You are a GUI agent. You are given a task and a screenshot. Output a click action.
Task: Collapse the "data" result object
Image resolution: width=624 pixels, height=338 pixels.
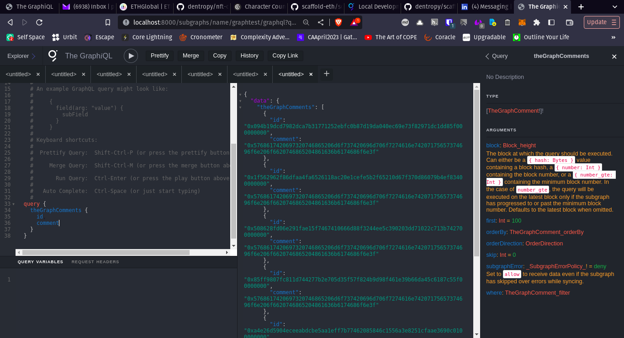(x=240, y=101)
